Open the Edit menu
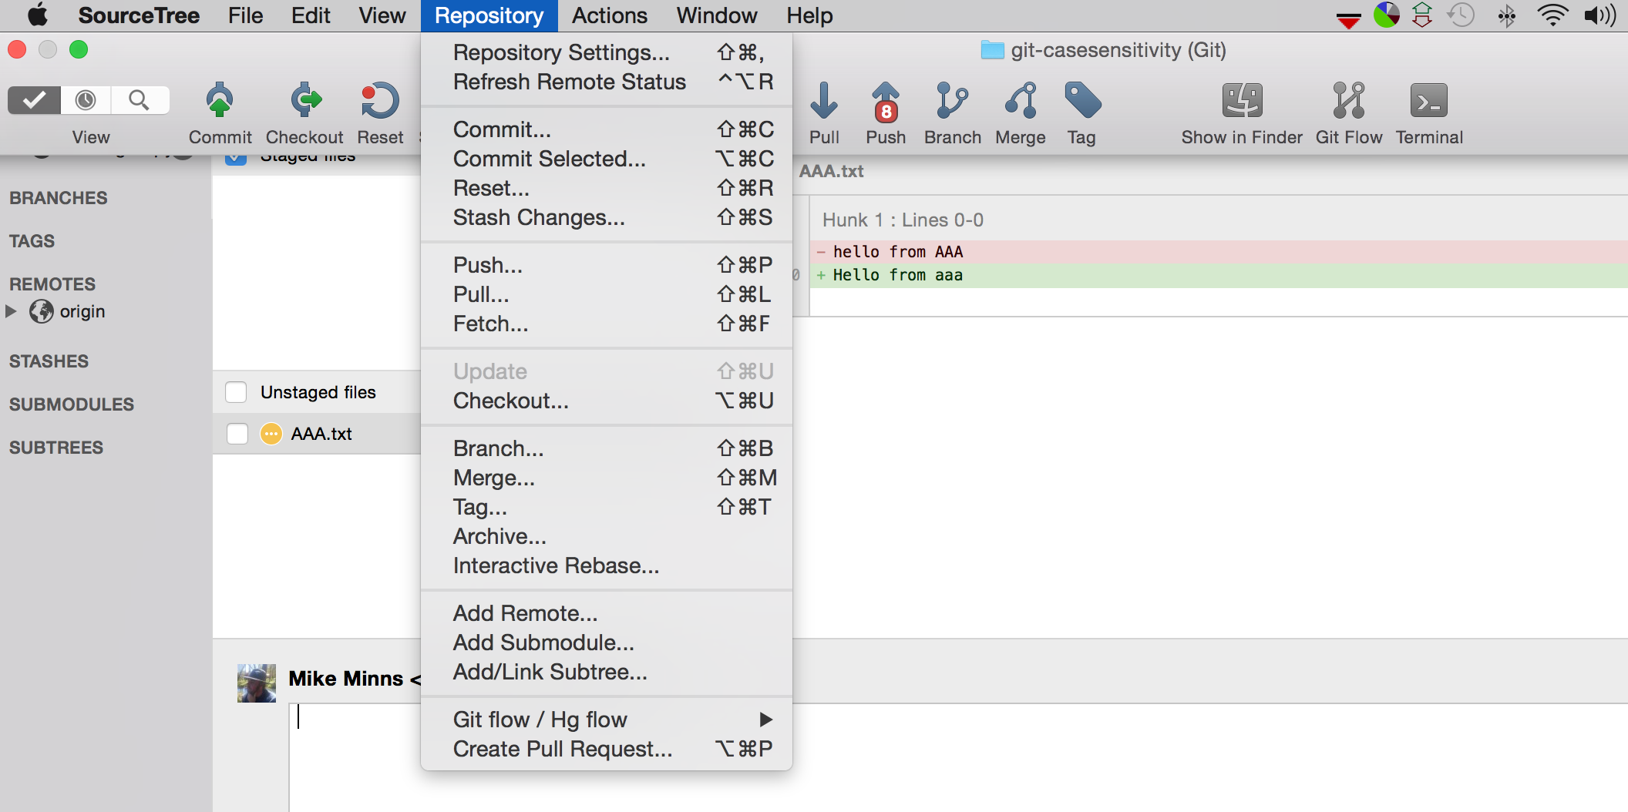The width and height of the screenshot is (1628, 812). pyautogui.click(x=311, y=15)
